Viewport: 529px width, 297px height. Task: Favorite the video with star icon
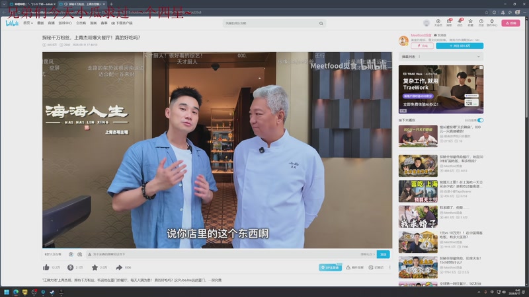95,267
